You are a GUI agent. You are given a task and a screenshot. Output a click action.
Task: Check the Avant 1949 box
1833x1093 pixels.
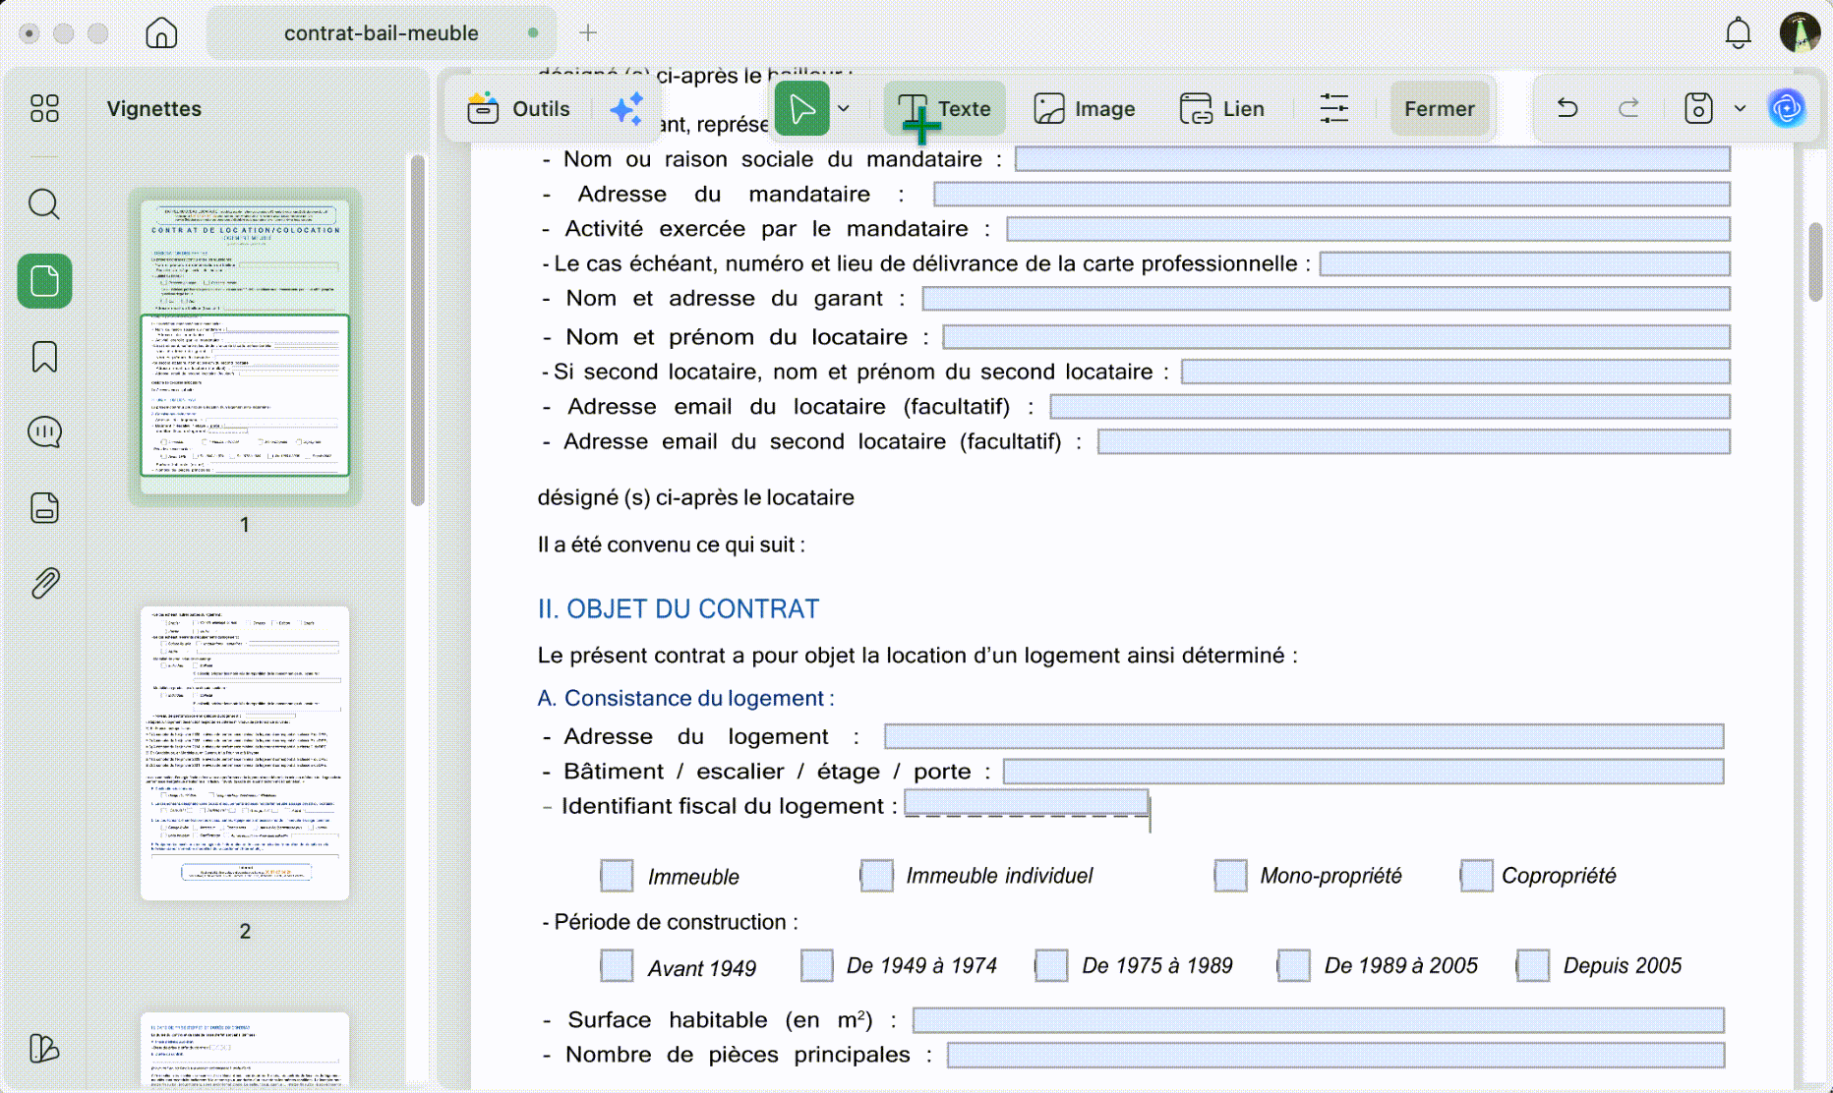pos(617,965)
